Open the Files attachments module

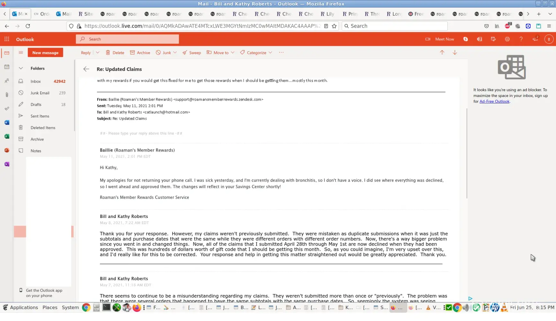click(x=7, y=95)
